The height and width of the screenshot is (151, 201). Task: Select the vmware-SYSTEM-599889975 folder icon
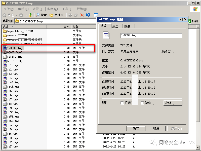(5, 40)
